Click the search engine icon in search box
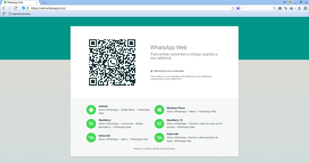Screen dimensions: 309x163 tap(238, 8)
